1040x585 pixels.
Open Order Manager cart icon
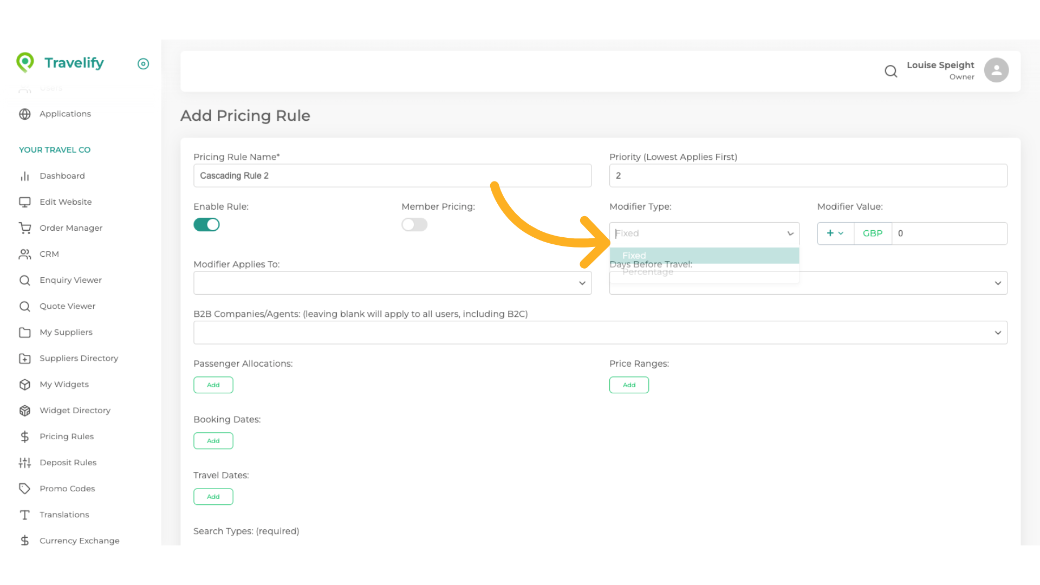[25, 228]
